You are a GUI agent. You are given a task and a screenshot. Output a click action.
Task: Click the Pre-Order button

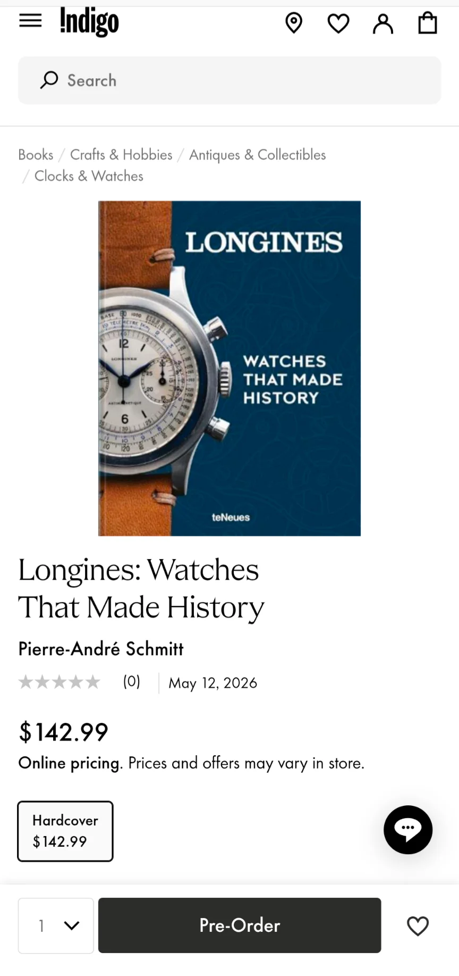click(x=240, y=925)
